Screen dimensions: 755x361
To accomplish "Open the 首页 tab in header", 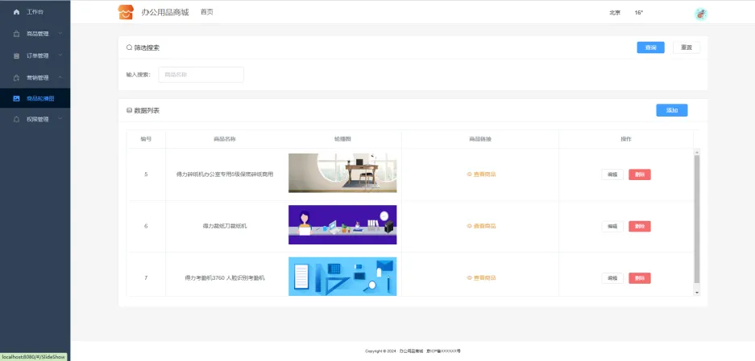I will coord(207,12).
